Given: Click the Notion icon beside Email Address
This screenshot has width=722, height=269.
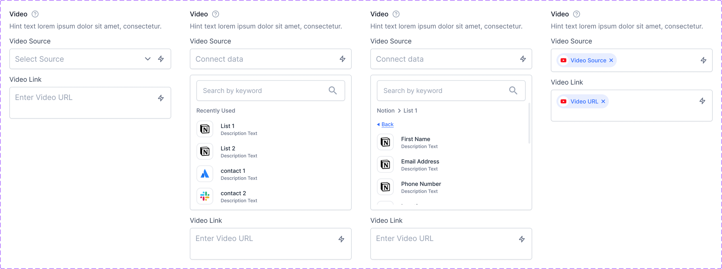Looking at the screenshot, I should [x=385, y=165].
